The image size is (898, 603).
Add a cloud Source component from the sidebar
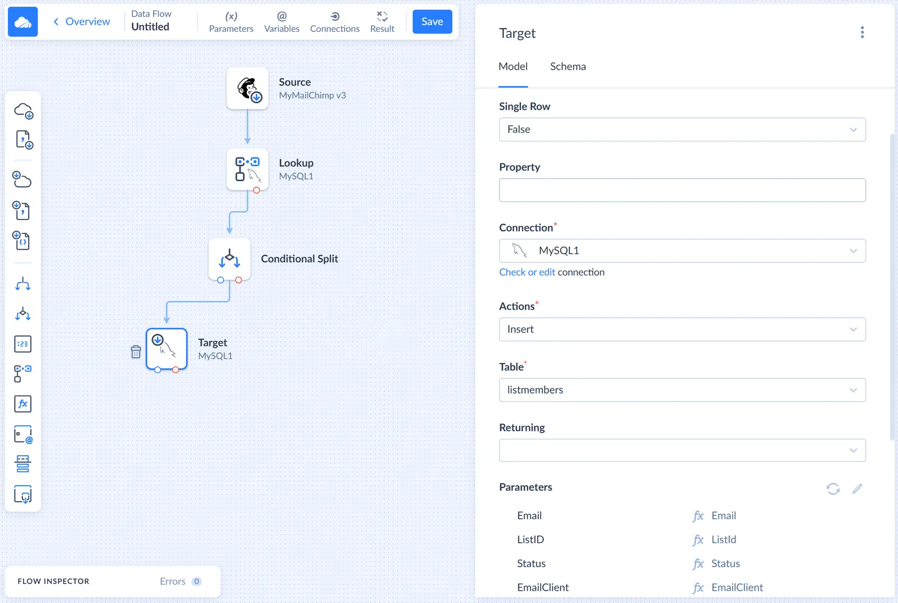(23, 111)
